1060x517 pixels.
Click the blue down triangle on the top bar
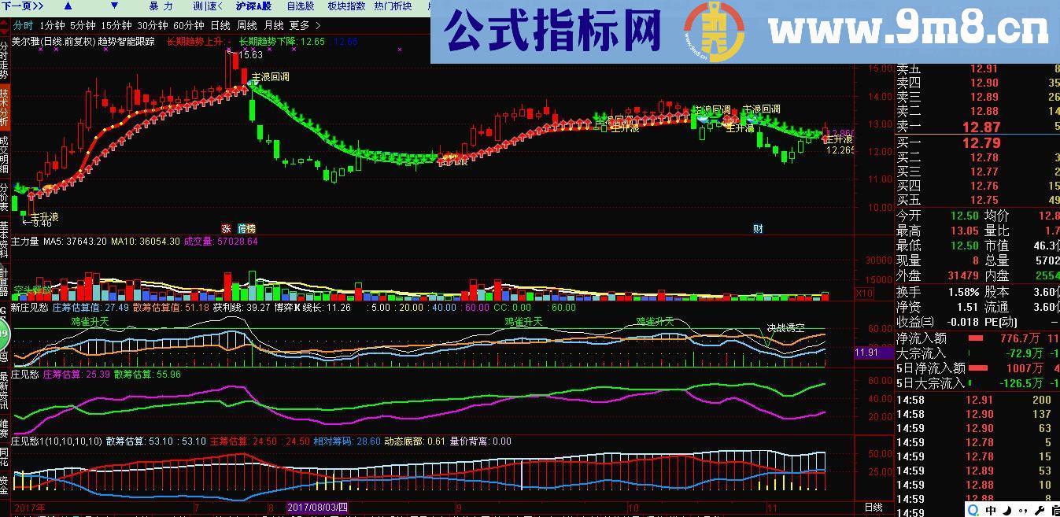(114, 6)
